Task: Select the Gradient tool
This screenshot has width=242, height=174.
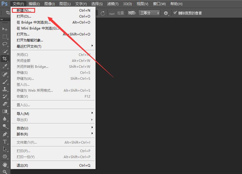Action: (x=5, y=111)
